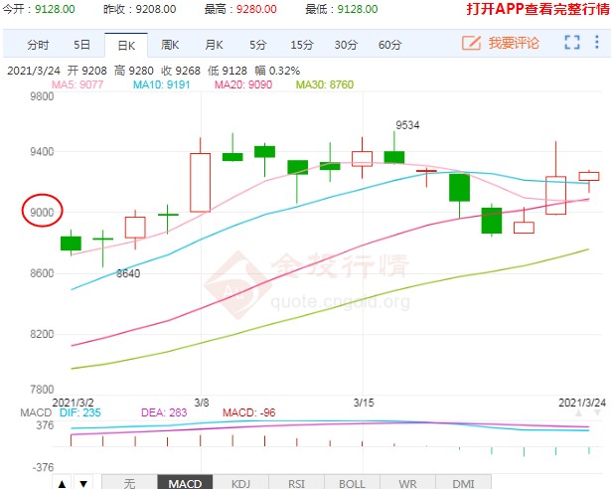Click the up arrow below the MACD panel
This screenshot has width=612, height=489.
(x=62, y=483)
